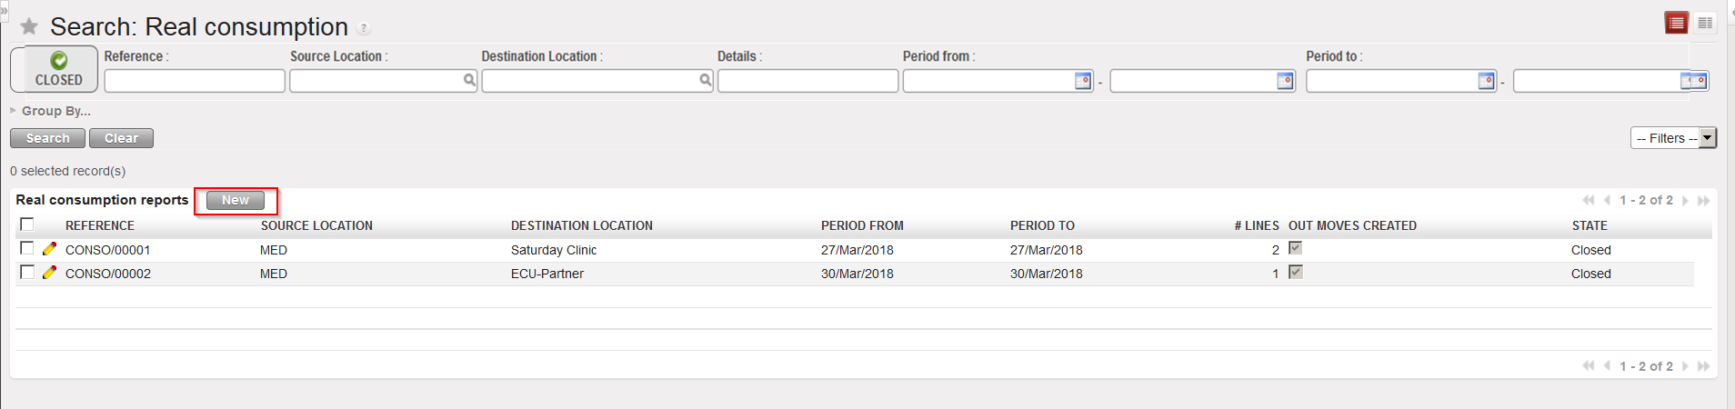Open the edit pencil for CONSO/00002
Image resolution: width=1735 pixels, height=409 pixels.
(x=49, y=273)
